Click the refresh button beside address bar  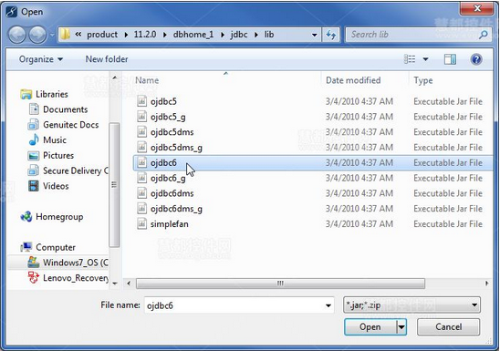330,35
